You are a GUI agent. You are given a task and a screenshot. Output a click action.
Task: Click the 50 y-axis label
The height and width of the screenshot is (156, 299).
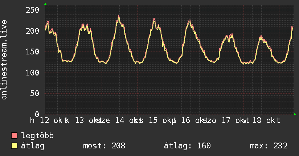point(35,94)
